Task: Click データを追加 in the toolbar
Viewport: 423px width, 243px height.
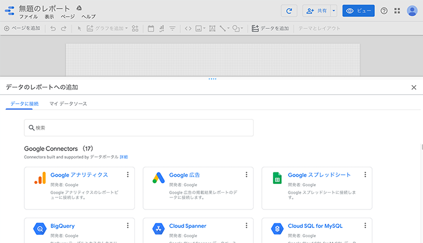Action: click(x=270, y=28)
